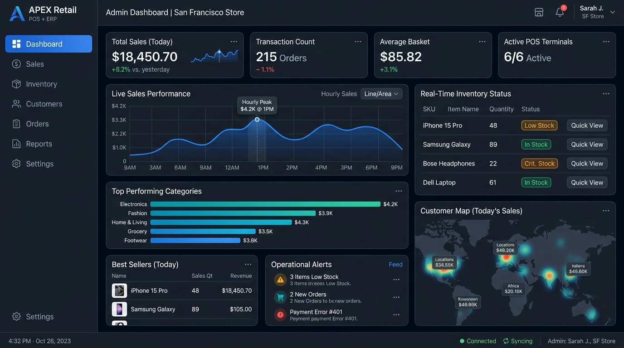This screenshot has width=624, height=348.
Task: Open the Feed link in Operational Alerts
Action: click(396, 265)
